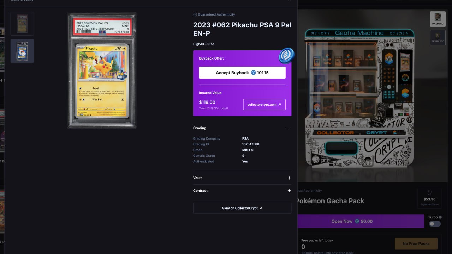Click owner address HighJB...KTns
Image resolution: width=452 pixels, height=254 pixels.
(x=204, y=44)
